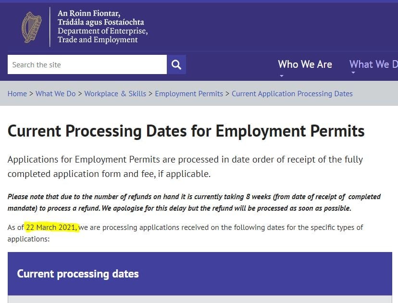
Task: Open the What We Do navigation menu
Action: point(373,64)
